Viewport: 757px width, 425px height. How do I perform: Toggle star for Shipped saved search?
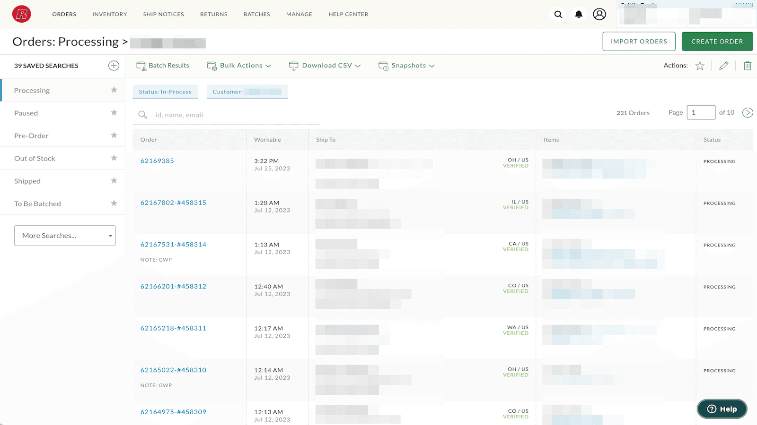pyautogui.click(x=114, y=180)
